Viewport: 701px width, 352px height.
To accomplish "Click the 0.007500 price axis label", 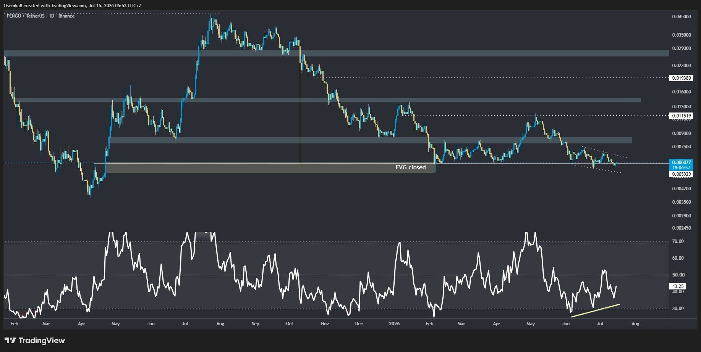I will tap(681, 147).
